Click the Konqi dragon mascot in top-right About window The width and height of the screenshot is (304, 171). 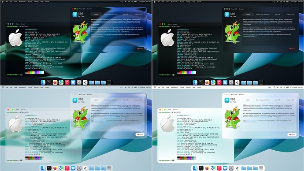click(x=232, y=32)
